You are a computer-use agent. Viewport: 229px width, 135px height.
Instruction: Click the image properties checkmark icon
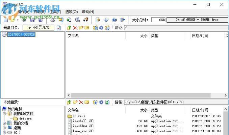[x=59, y=28]
